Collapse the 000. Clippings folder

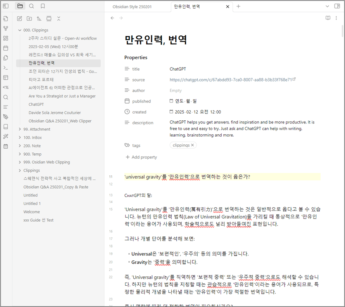pos(20,30)
